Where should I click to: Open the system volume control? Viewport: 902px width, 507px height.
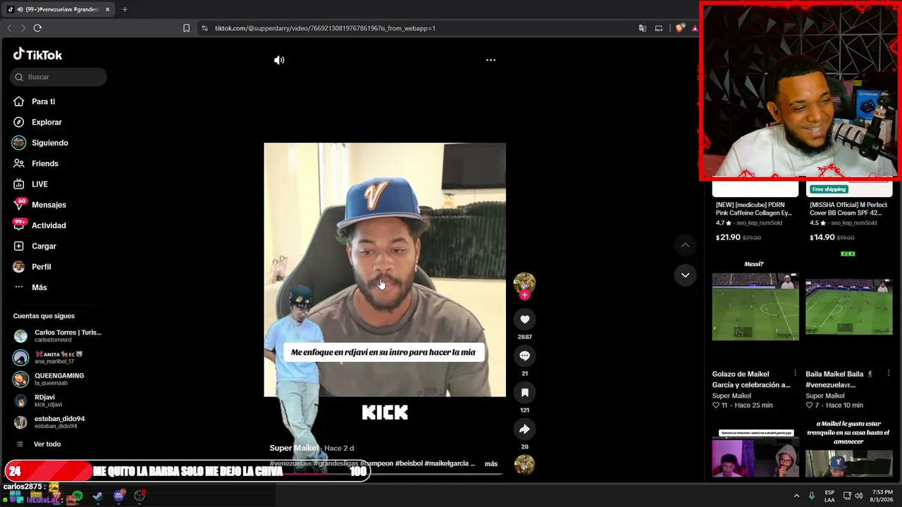point(858,496)
